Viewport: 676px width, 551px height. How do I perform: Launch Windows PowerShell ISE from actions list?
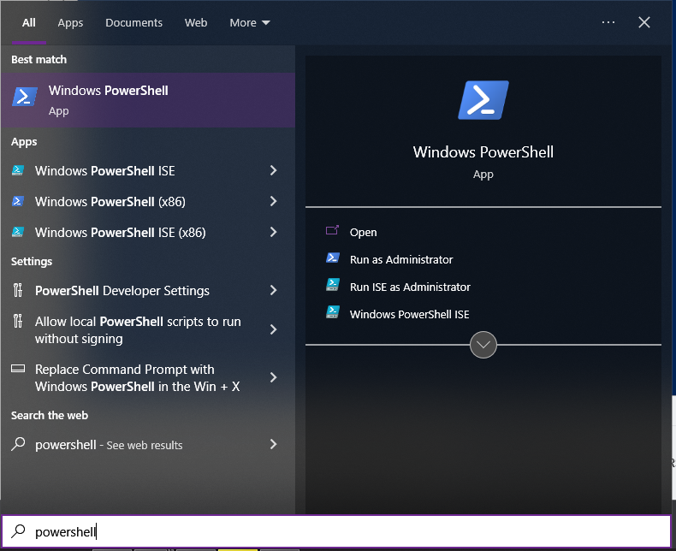(x=409, y=314)
